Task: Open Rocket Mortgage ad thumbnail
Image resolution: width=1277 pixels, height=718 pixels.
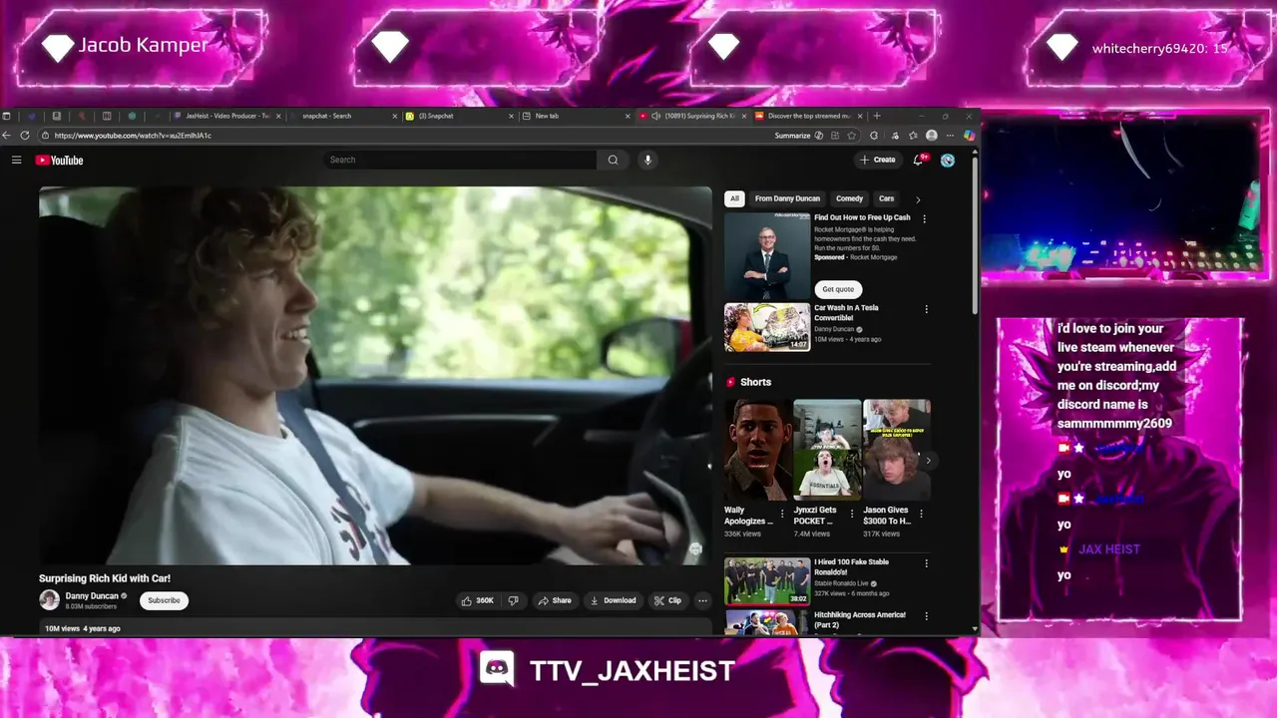Action: pyautogui.click(x=767, y=255)
